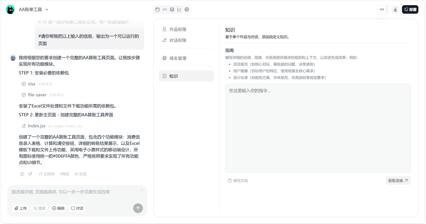Open the 作品权限 settings section

(177, 29)
